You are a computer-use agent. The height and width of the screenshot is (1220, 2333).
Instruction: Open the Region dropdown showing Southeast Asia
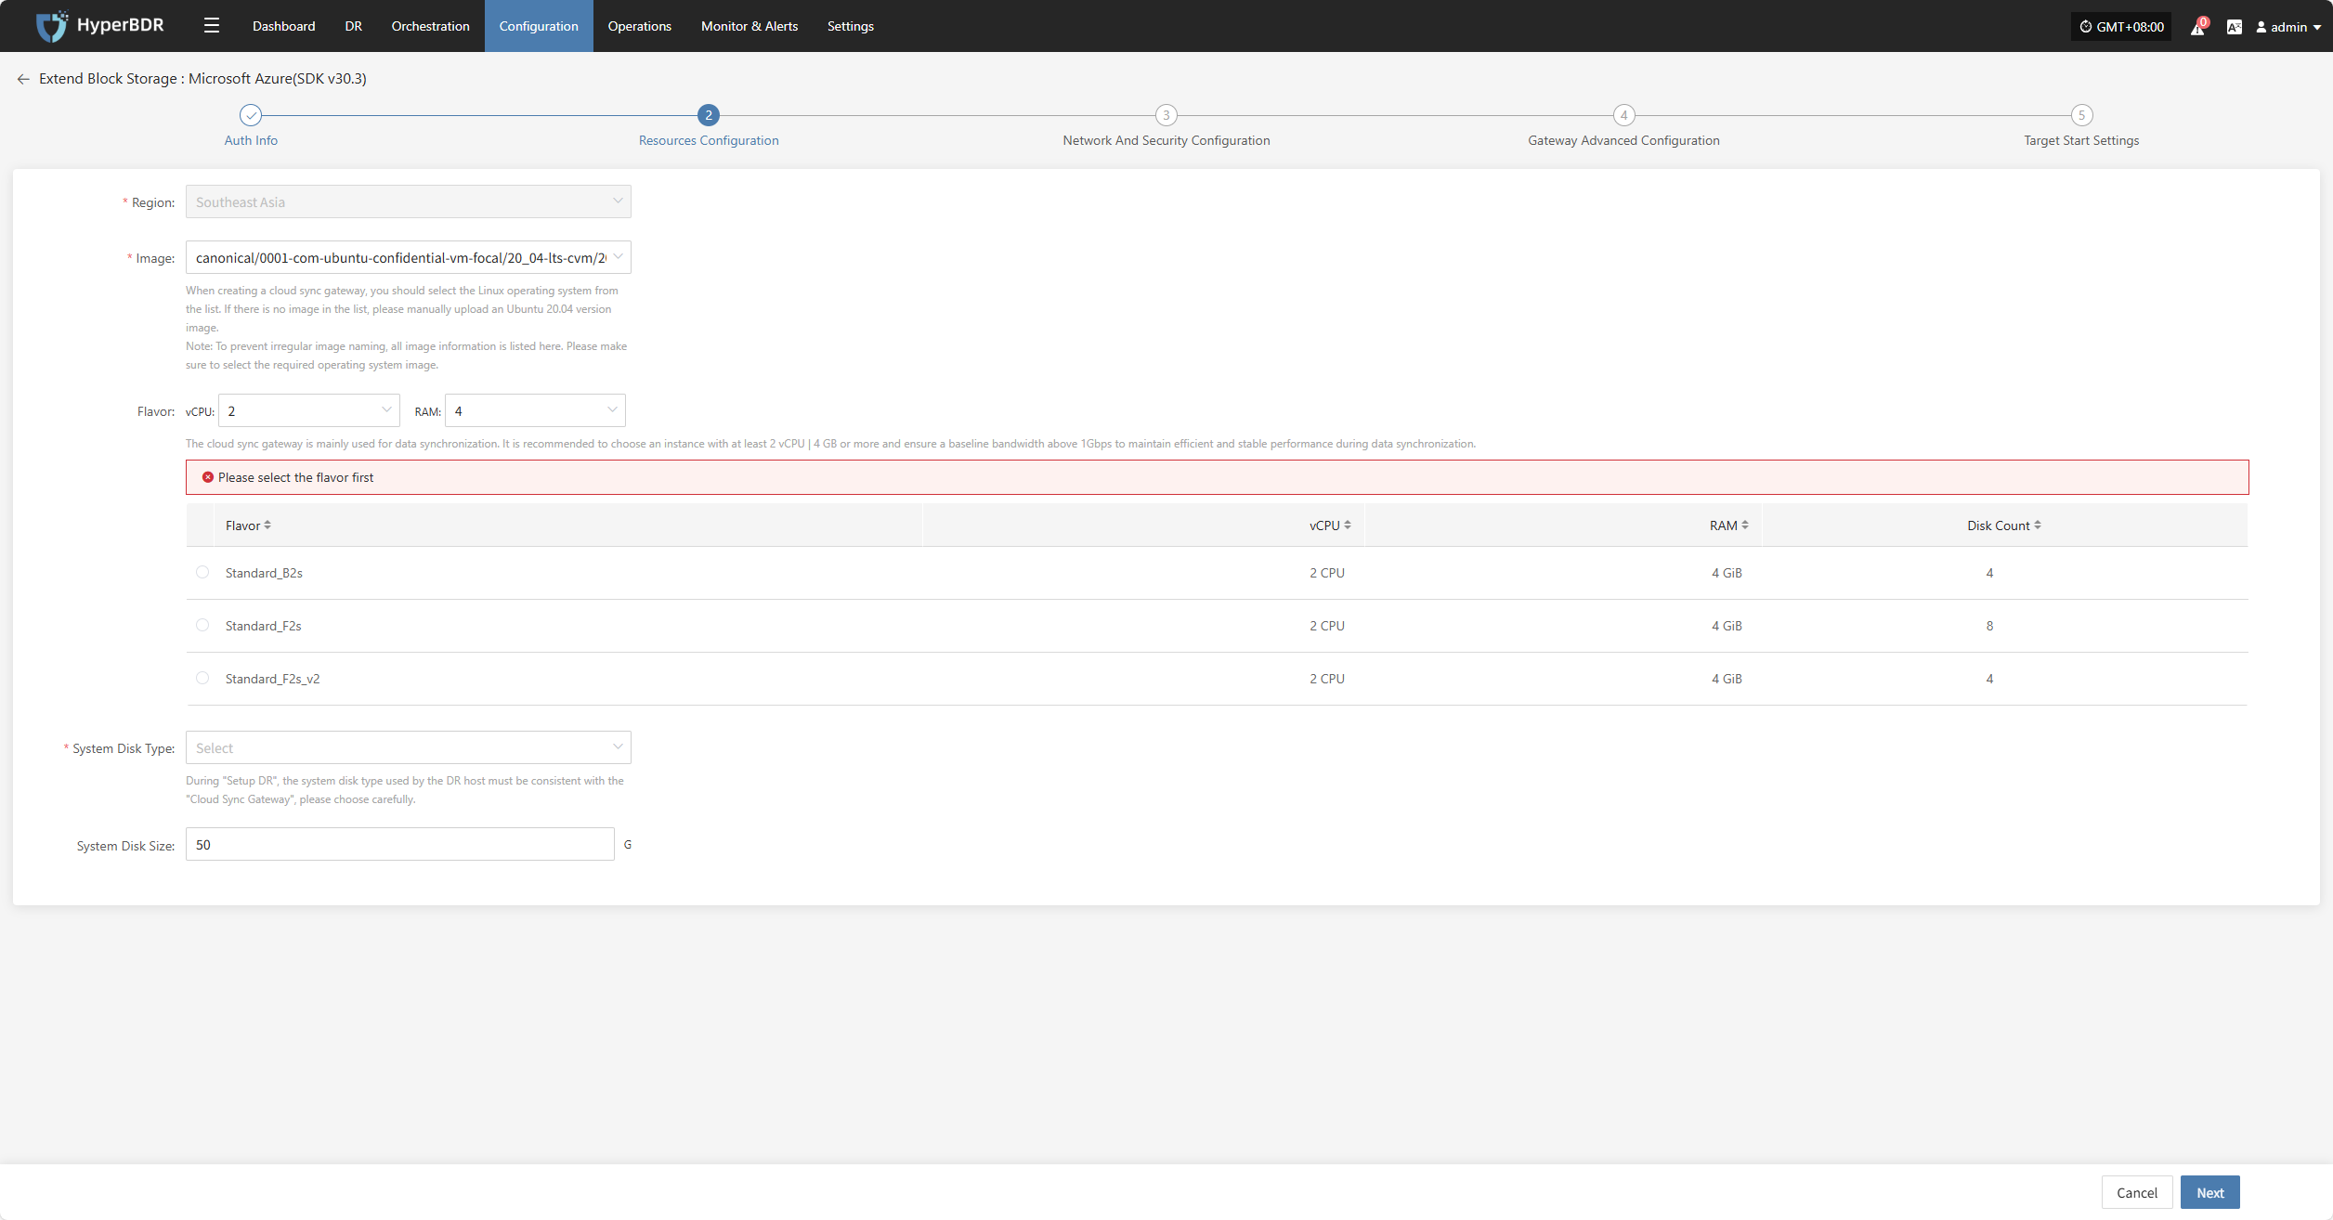409,201
